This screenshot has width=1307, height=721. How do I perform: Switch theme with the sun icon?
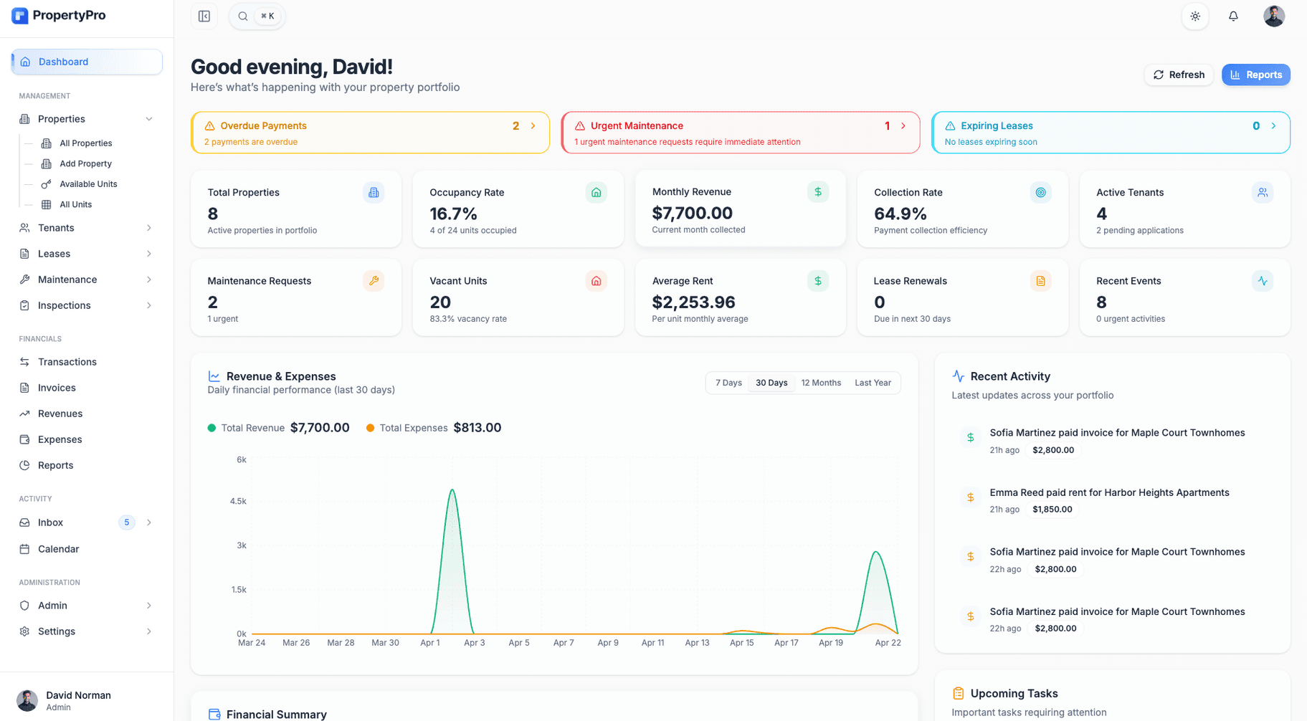1195,16
